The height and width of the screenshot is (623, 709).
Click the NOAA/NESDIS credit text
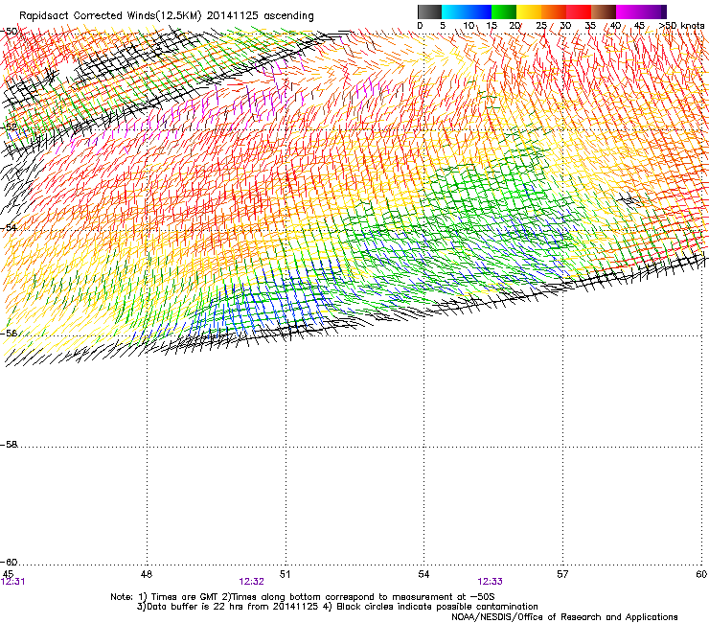(564, 617)
